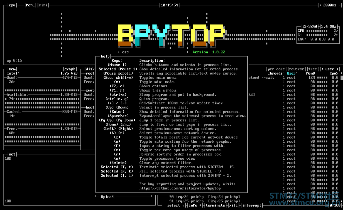Click the left arrow before 'user' sorting
This screenshot has width=343, height=210.
(322, 69)
